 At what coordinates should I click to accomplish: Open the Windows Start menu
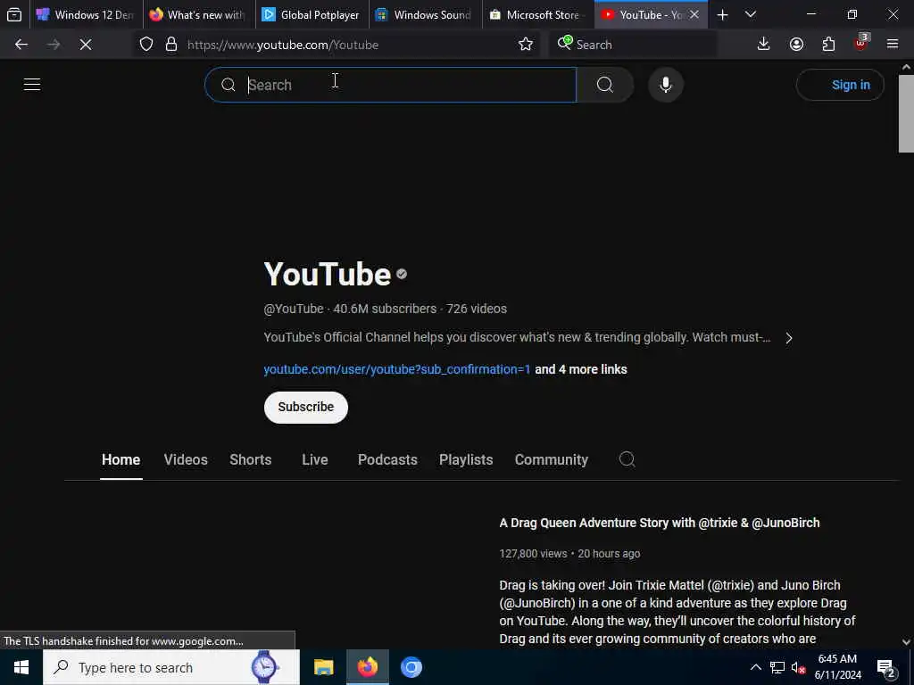click(21, 667)
